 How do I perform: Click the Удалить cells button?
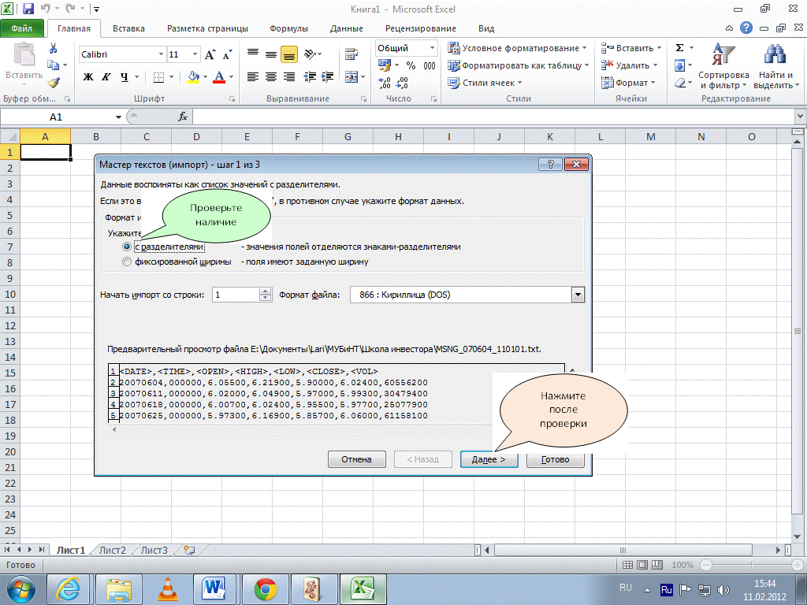click(x=630, y=65)
